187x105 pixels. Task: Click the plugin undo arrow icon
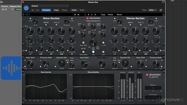(75, 15)
